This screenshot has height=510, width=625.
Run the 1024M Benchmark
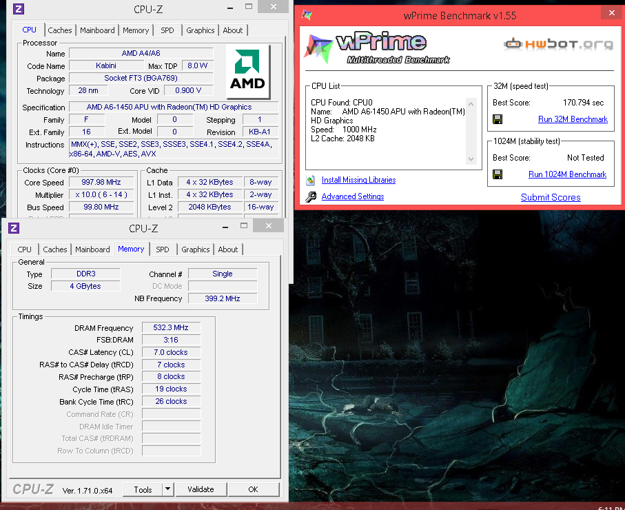point(567,174)
